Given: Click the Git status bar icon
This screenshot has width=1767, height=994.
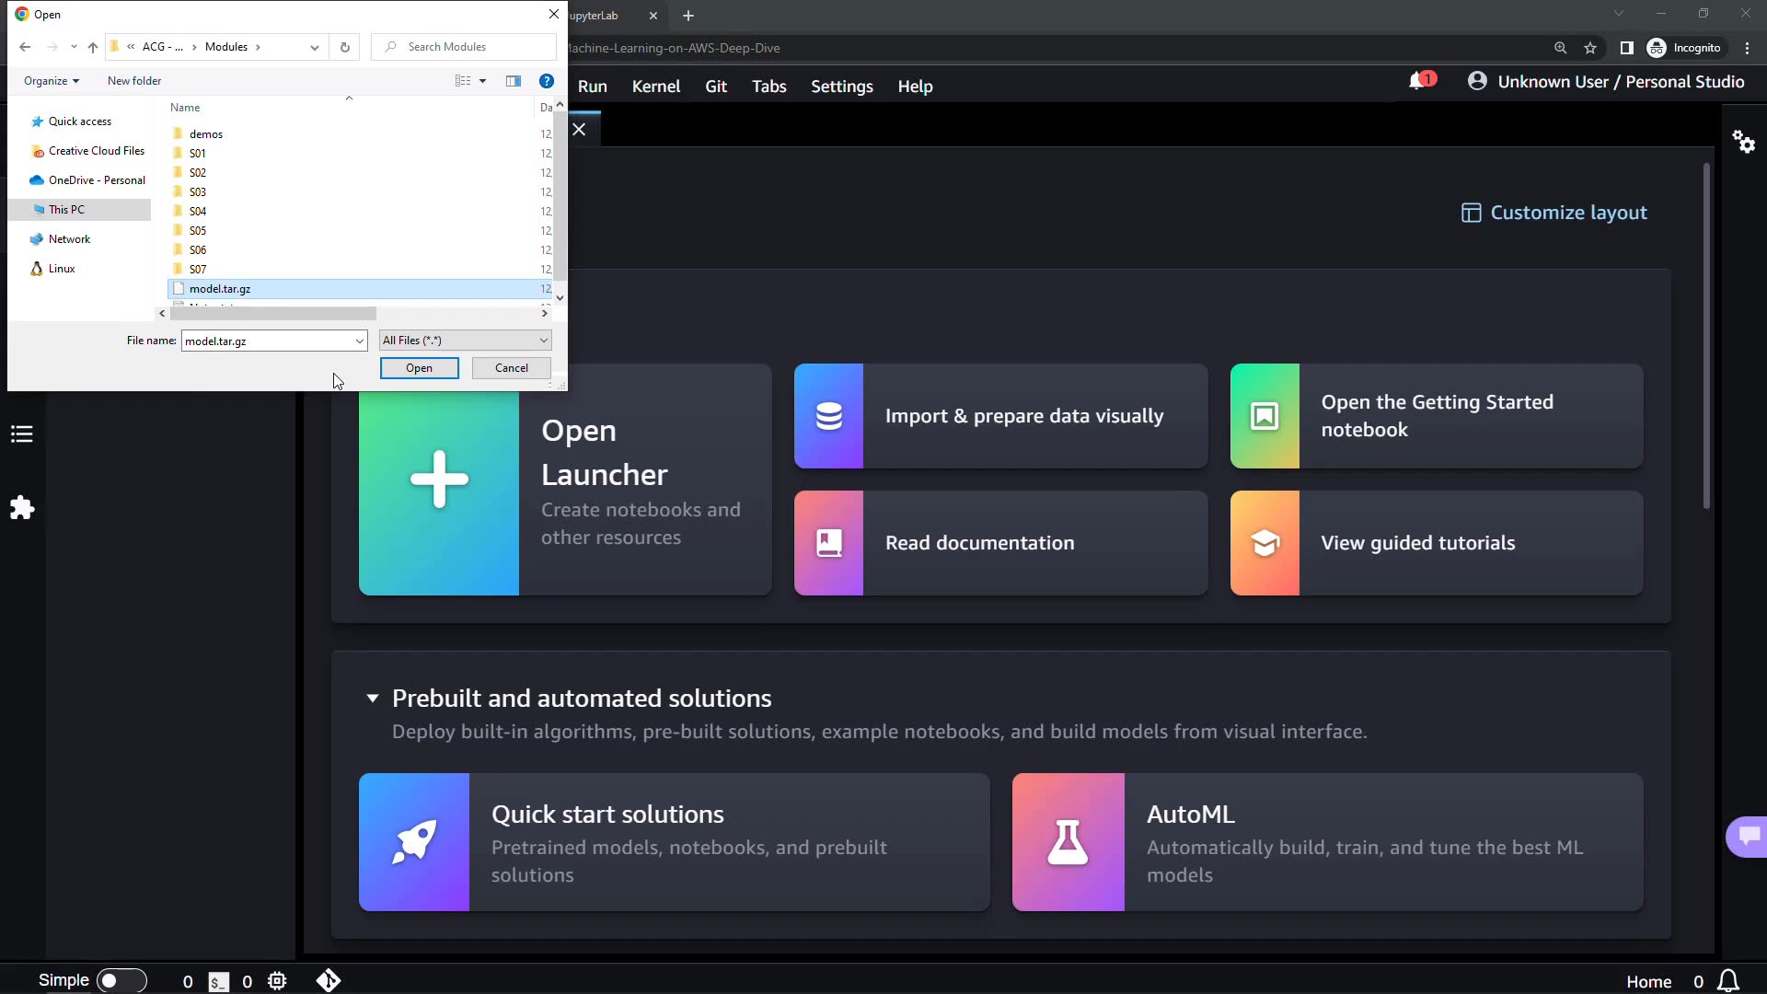Looking at the screenshot, I should pyautogui.click(x=328, y=981).
